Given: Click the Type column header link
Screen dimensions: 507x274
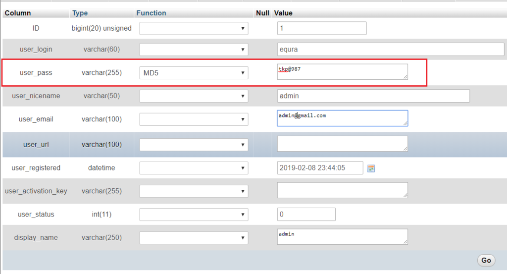Looking at the screenshot, I should pyautogui.click(x=80, y=13).
